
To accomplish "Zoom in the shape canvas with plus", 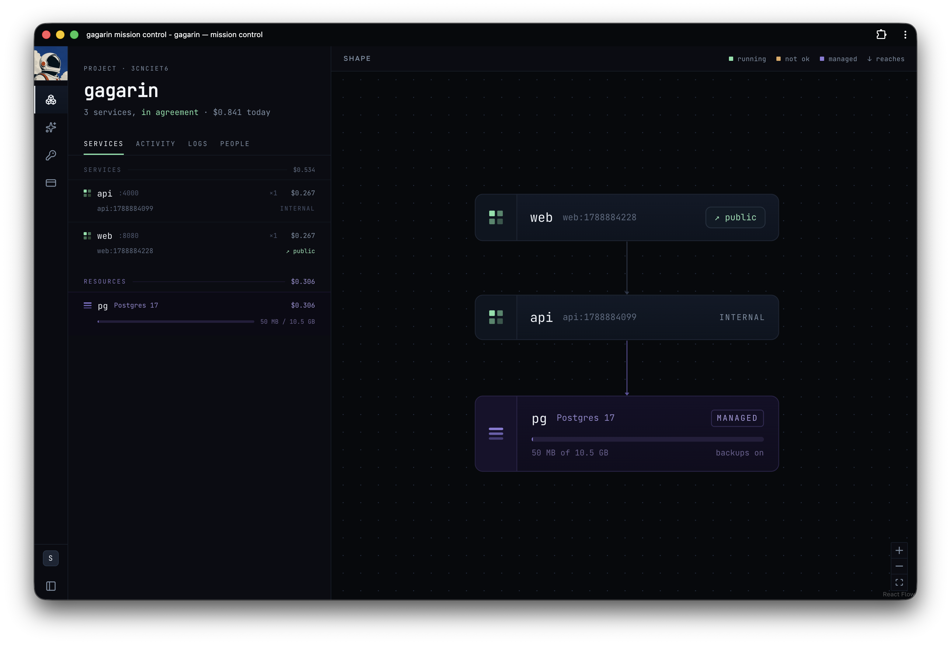I will (899, 550).
